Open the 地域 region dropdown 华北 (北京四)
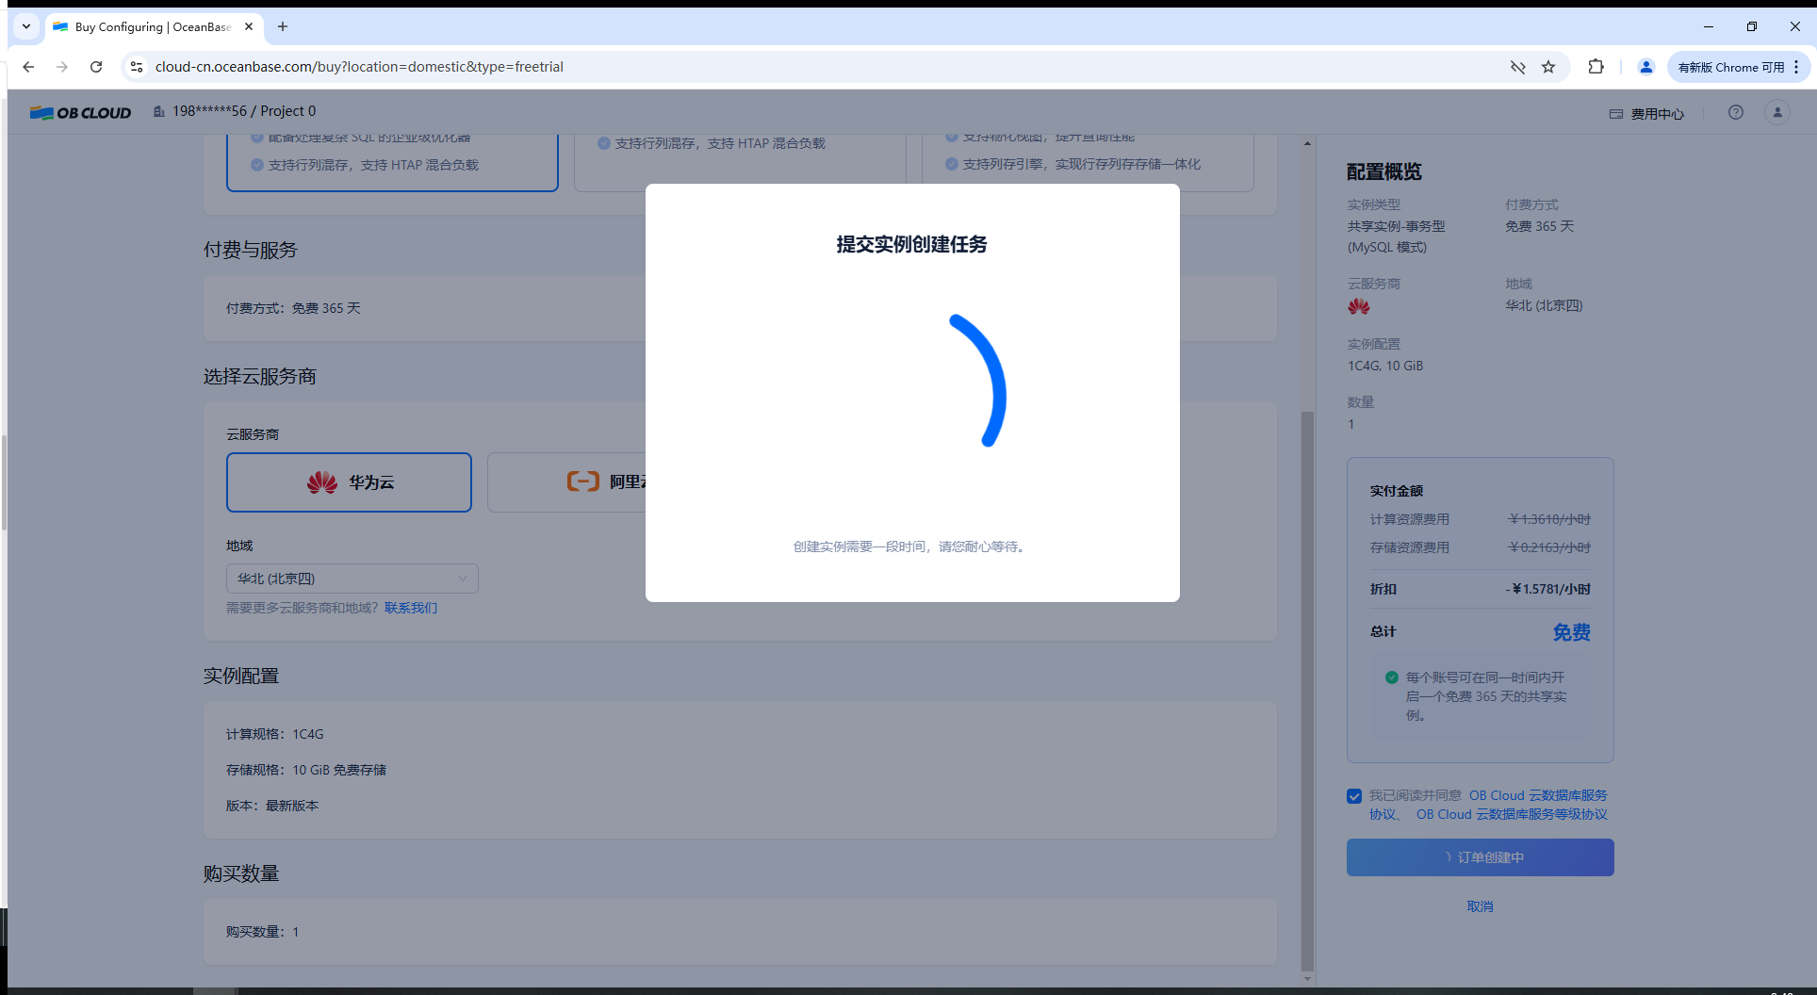 click(x=352, y=579)
